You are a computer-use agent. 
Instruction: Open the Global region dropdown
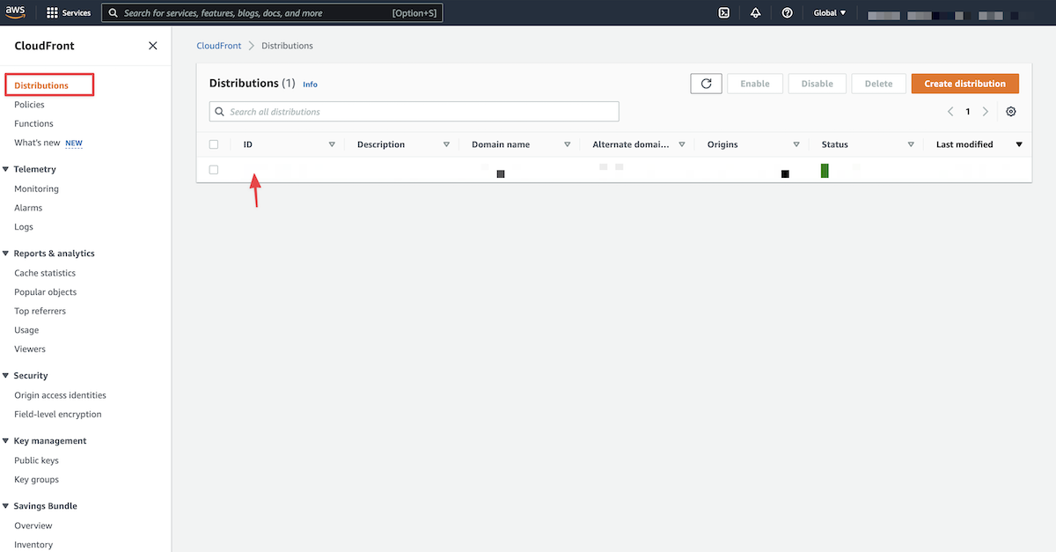[830, 13]
